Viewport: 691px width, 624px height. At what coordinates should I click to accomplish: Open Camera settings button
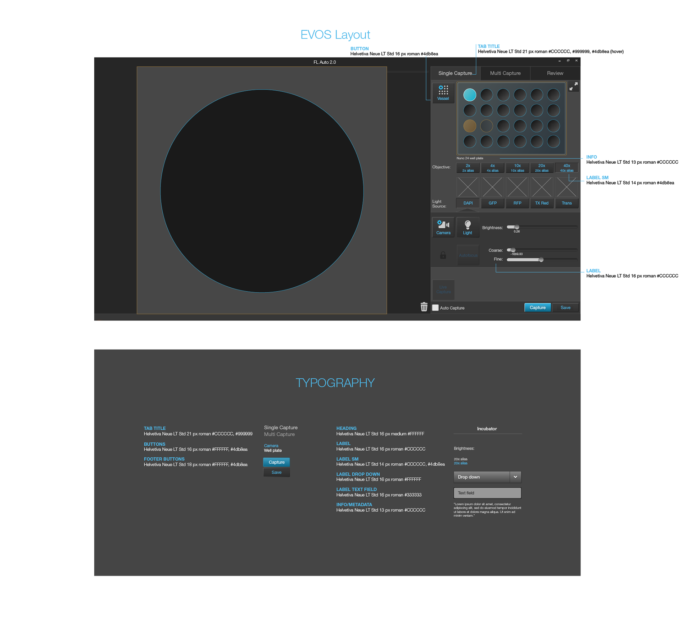(443, 227)
